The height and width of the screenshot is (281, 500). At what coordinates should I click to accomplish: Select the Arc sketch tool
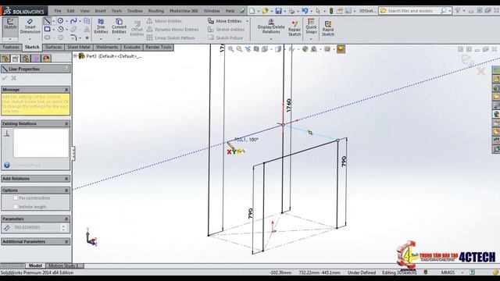(60, 30)
